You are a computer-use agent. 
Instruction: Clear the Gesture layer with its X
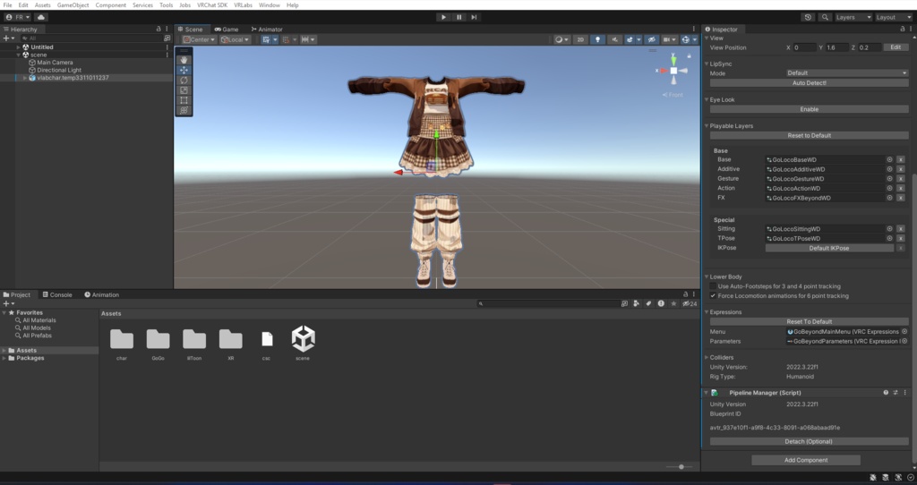click(x=901, y=179)
